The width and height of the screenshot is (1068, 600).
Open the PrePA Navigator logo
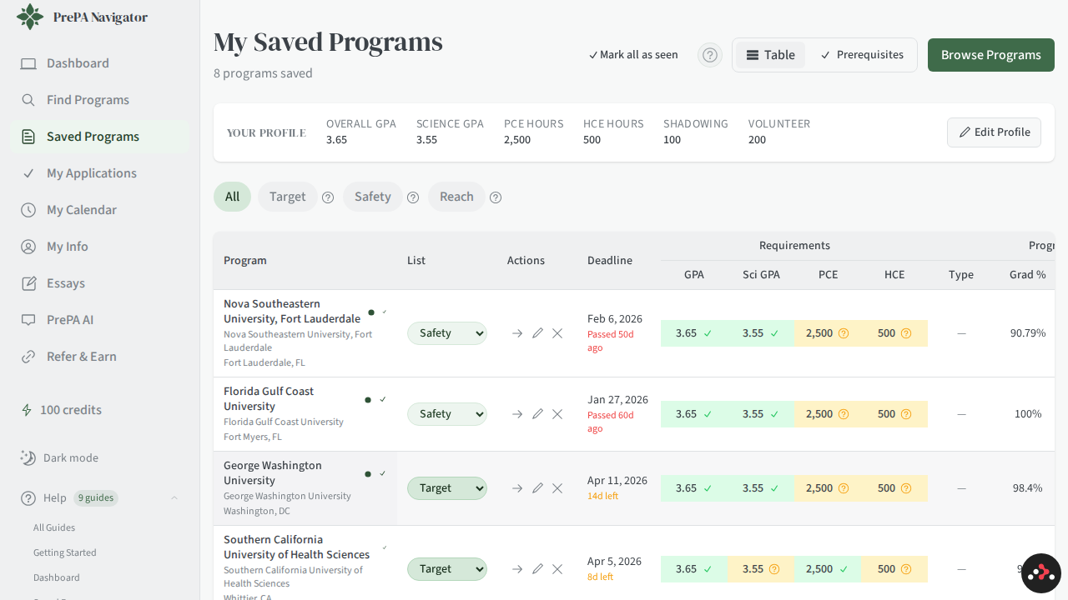coord(82,17)
